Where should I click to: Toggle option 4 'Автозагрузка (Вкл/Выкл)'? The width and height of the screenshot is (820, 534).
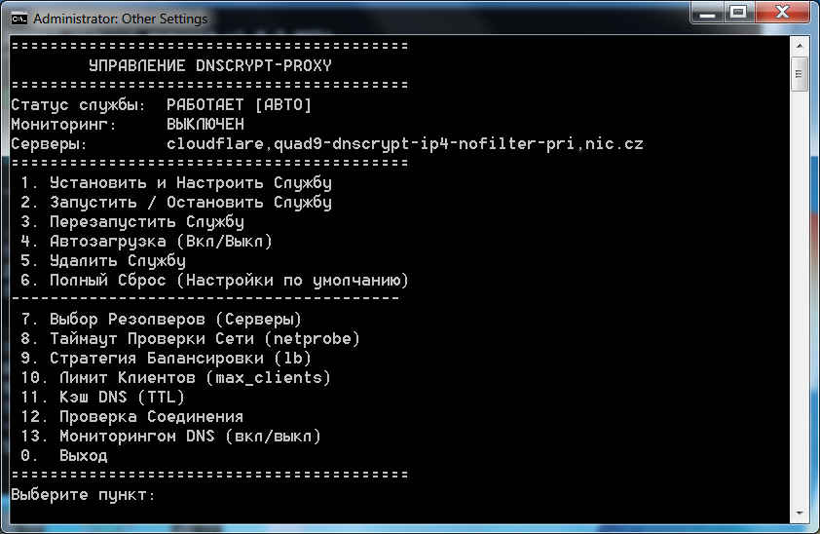[x=146, y=242]
